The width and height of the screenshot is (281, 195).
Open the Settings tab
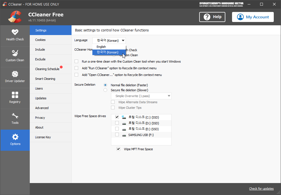[51, 30]
